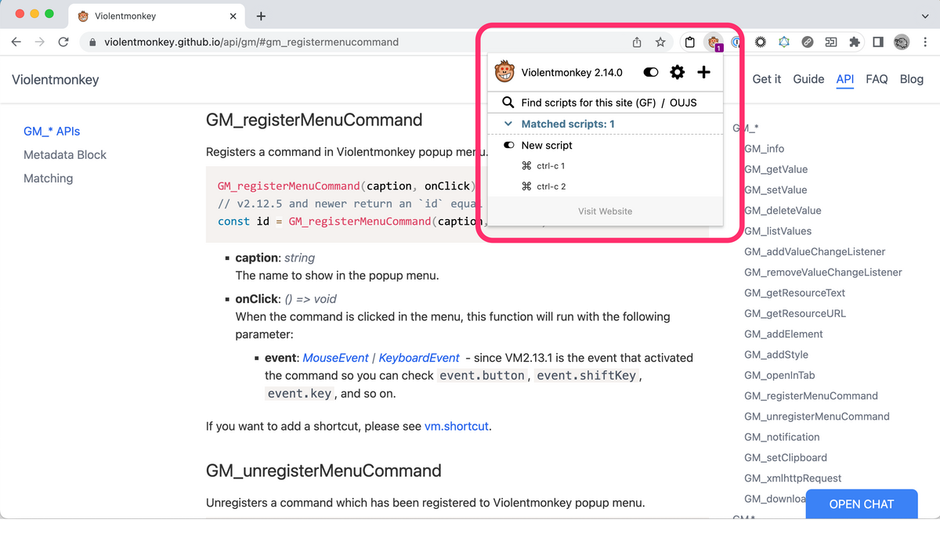
Task: Jump to GM_info in contents
Action: [764, 149]
